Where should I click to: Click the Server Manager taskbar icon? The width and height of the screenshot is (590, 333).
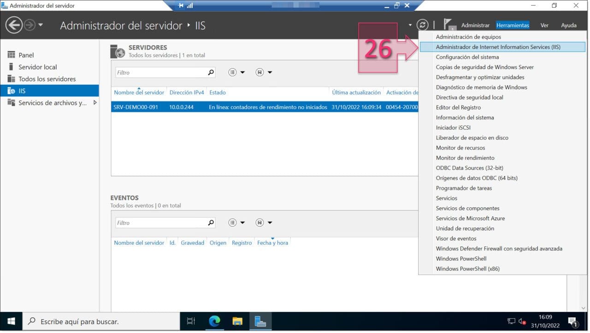tap(260, 321)
